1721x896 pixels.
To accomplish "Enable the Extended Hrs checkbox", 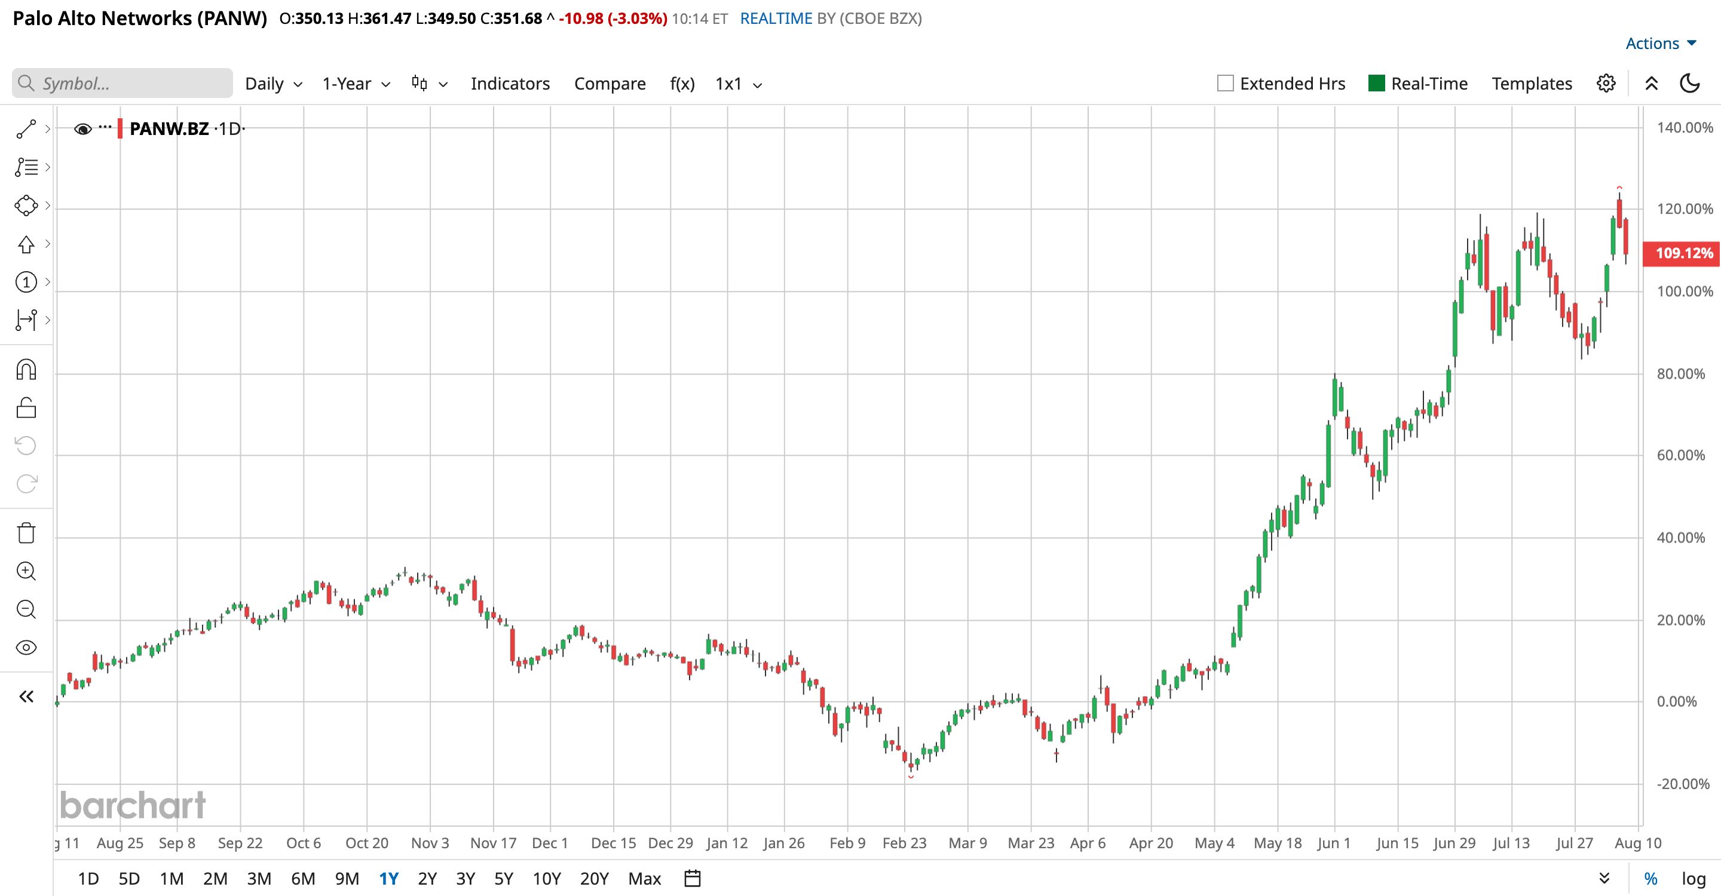I will click(1225, 84).
